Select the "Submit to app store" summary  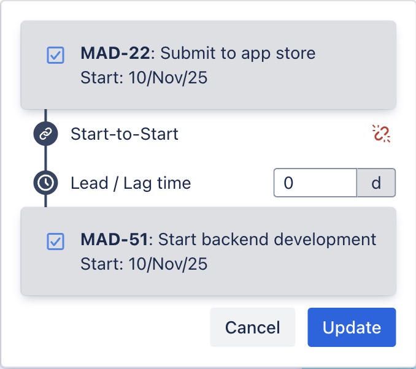click(x=237, y=53)
